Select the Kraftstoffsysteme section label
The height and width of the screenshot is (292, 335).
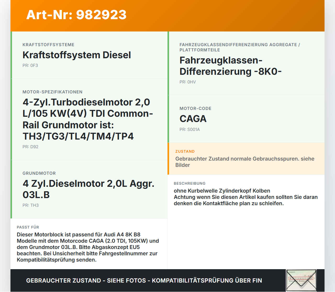pyautogui.click(x=48, y=45)
